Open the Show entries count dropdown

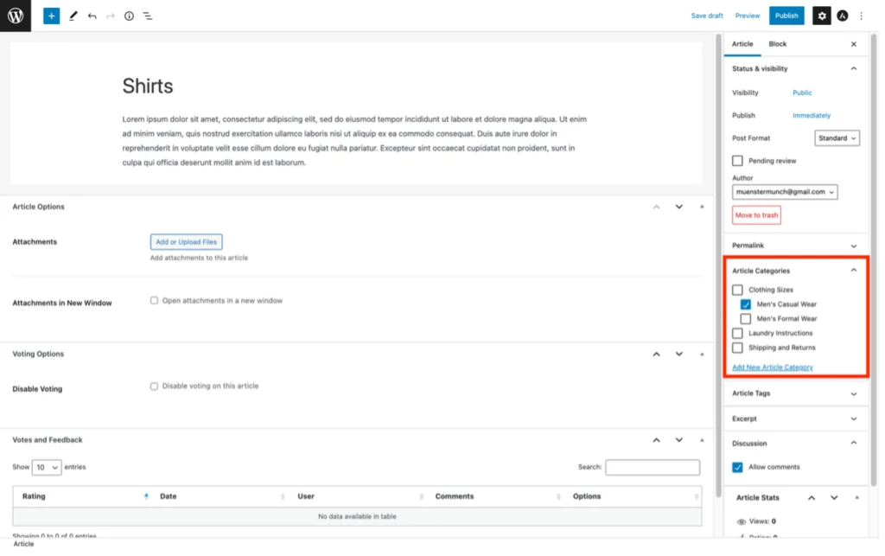(x=47, y=468)
